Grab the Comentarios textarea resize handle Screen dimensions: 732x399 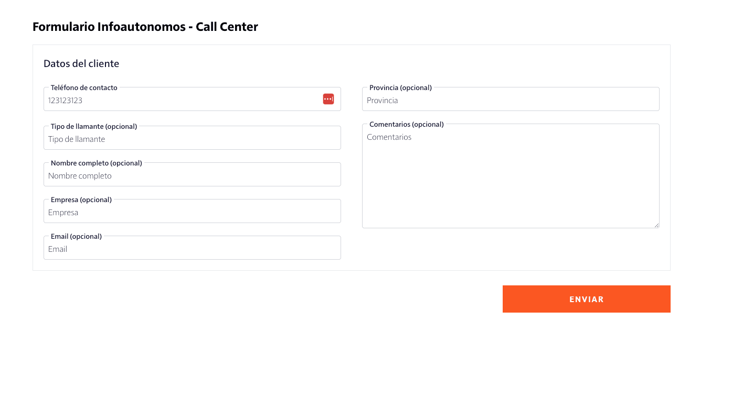(x=656, y=225)
